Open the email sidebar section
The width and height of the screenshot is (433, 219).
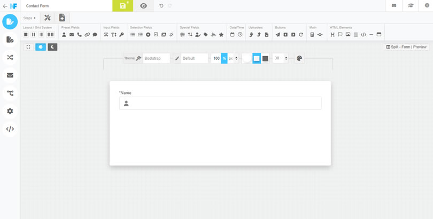[x=10, y=75]
